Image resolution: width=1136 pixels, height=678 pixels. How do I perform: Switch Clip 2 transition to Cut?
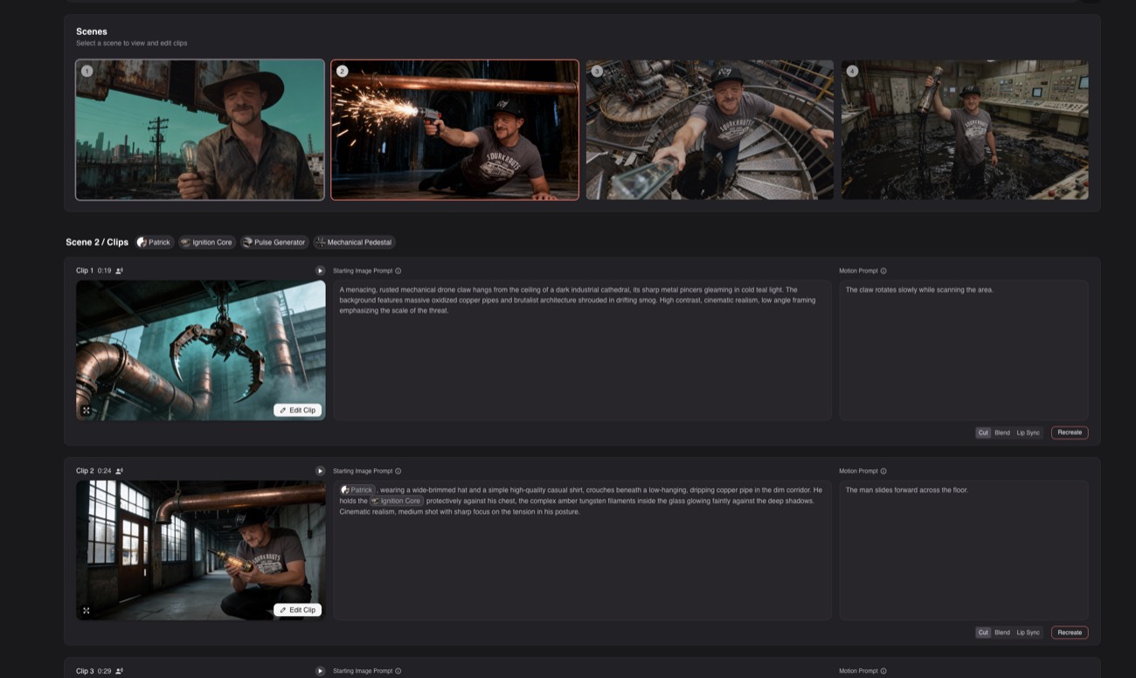pos(983,633)
